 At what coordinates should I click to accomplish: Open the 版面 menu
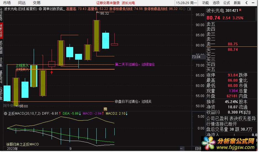(237, 3)
